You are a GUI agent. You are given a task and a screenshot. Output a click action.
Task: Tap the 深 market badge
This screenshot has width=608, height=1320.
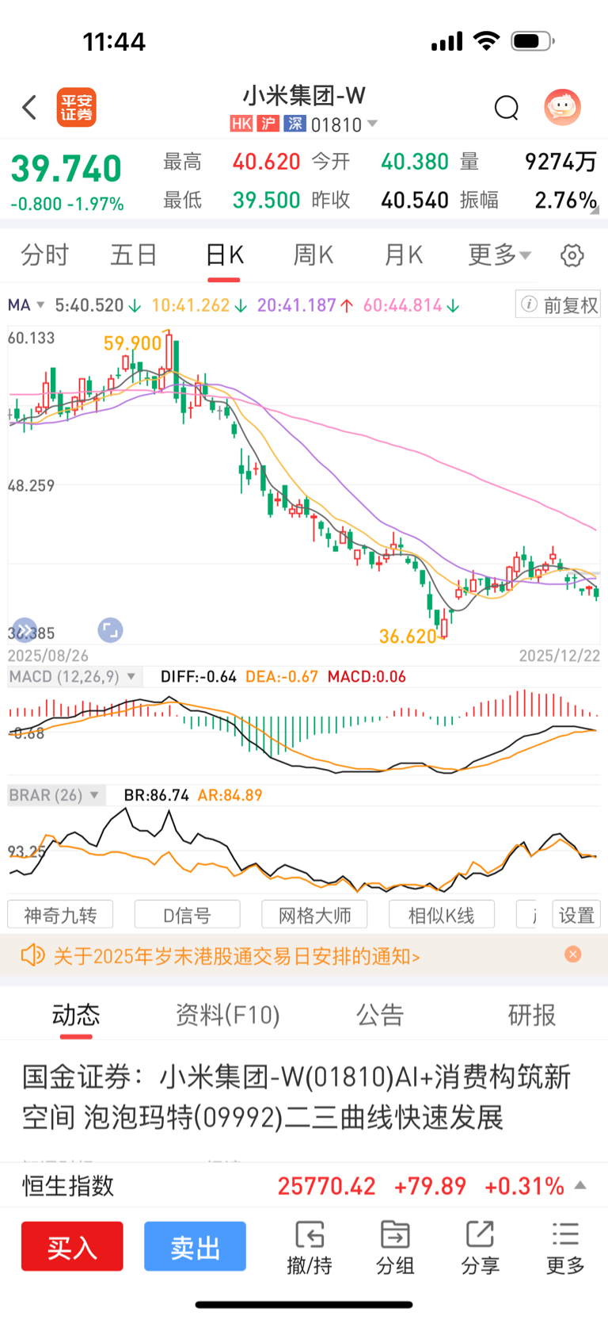pos(295,124)
